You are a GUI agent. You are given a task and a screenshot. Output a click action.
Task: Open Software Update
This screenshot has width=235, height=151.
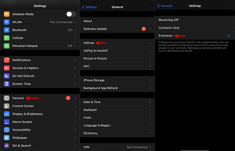pyautogui.click(x=117, y=29)
